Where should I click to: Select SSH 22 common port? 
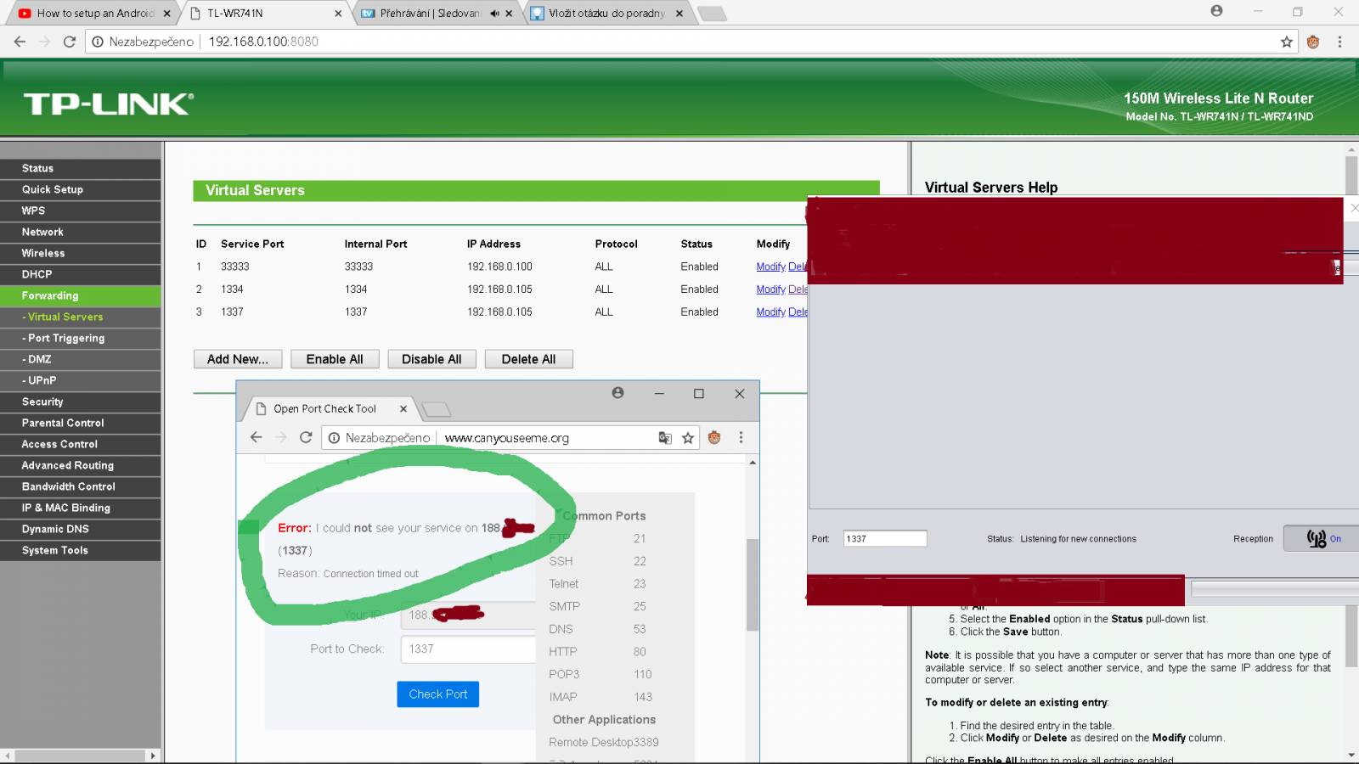[x=597, y=561]
